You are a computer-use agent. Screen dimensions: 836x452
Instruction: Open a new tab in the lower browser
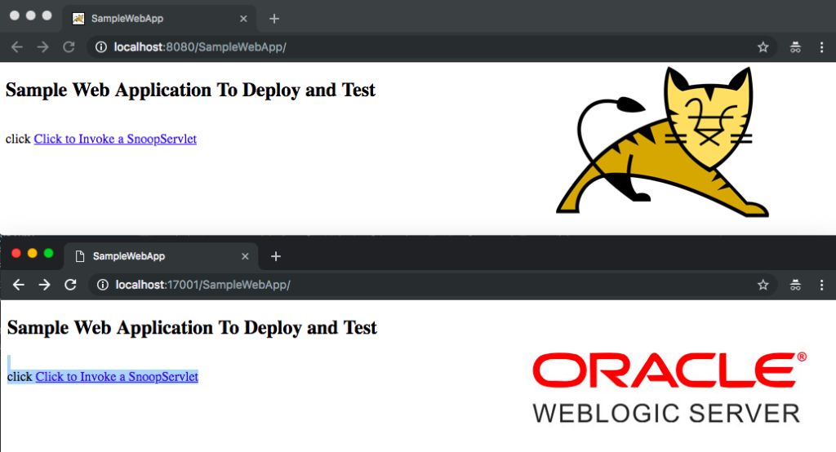[x=276, y=256]
